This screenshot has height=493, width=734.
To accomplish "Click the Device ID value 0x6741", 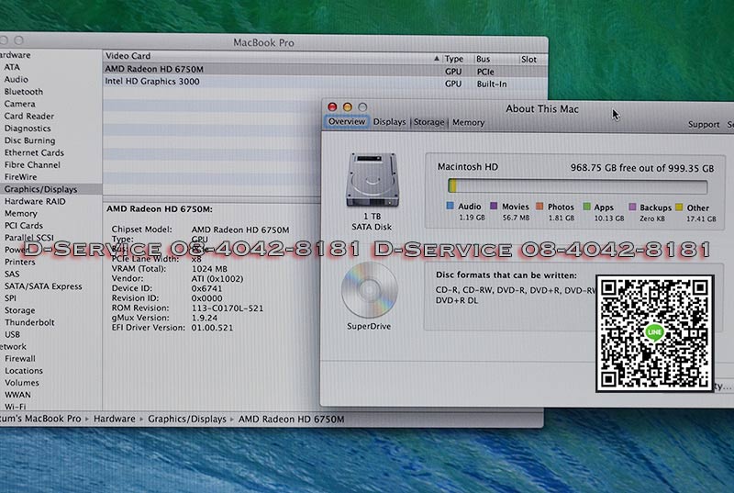I will tap(206, 288).
